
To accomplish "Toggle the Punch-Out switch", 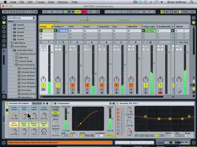I will [x=135, y=12].
